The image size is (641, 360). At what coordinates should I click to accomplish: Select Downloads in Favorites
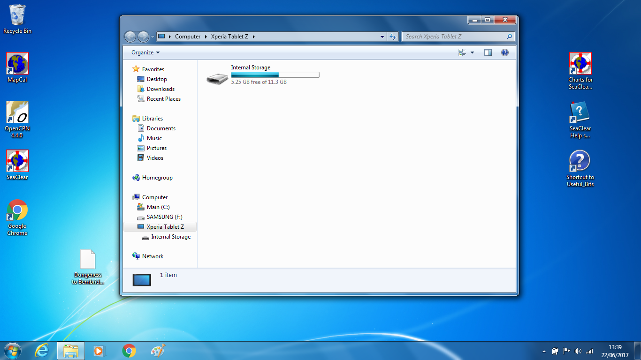(160, 89)
